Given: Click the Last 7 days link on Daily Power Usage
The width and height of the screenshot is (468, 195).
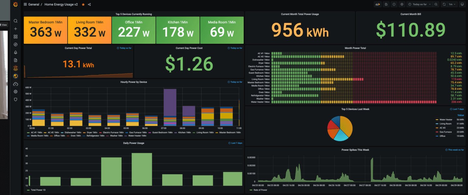Looking at the screenshot, I should click(236, 143).
